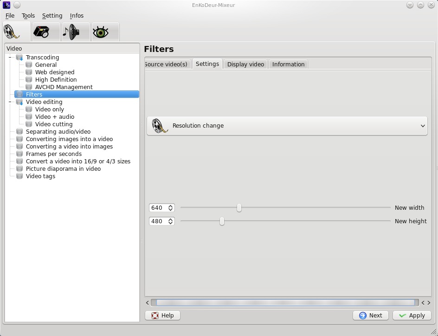This screenshot has width=438, height=336.
Task: Switch to the Display video tab
Action: (x=245, y=64)
